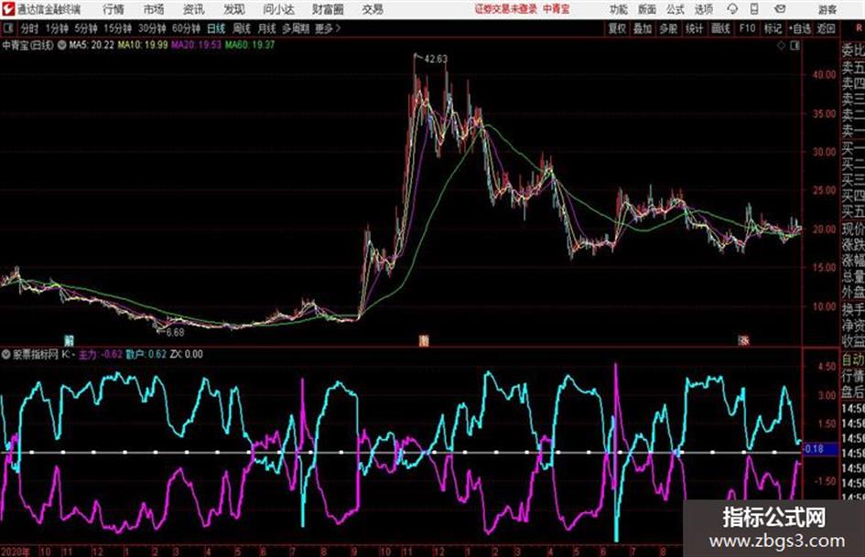Click the MA60 value label
This screenshot has width=865, height=557.
pyautogui.click(x=249, y=45)
